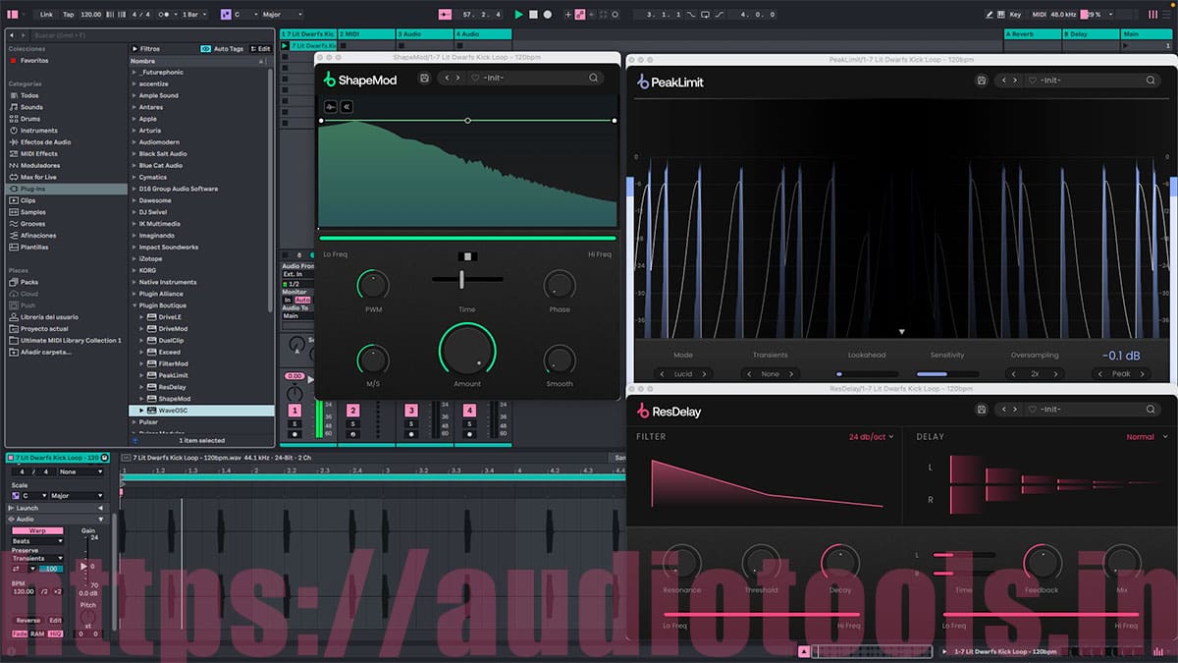Favorite the ShapeMod -Init- preset with the heart
Image resolution: width=1178 pixels, height=663 pixels.
[475, 79]
